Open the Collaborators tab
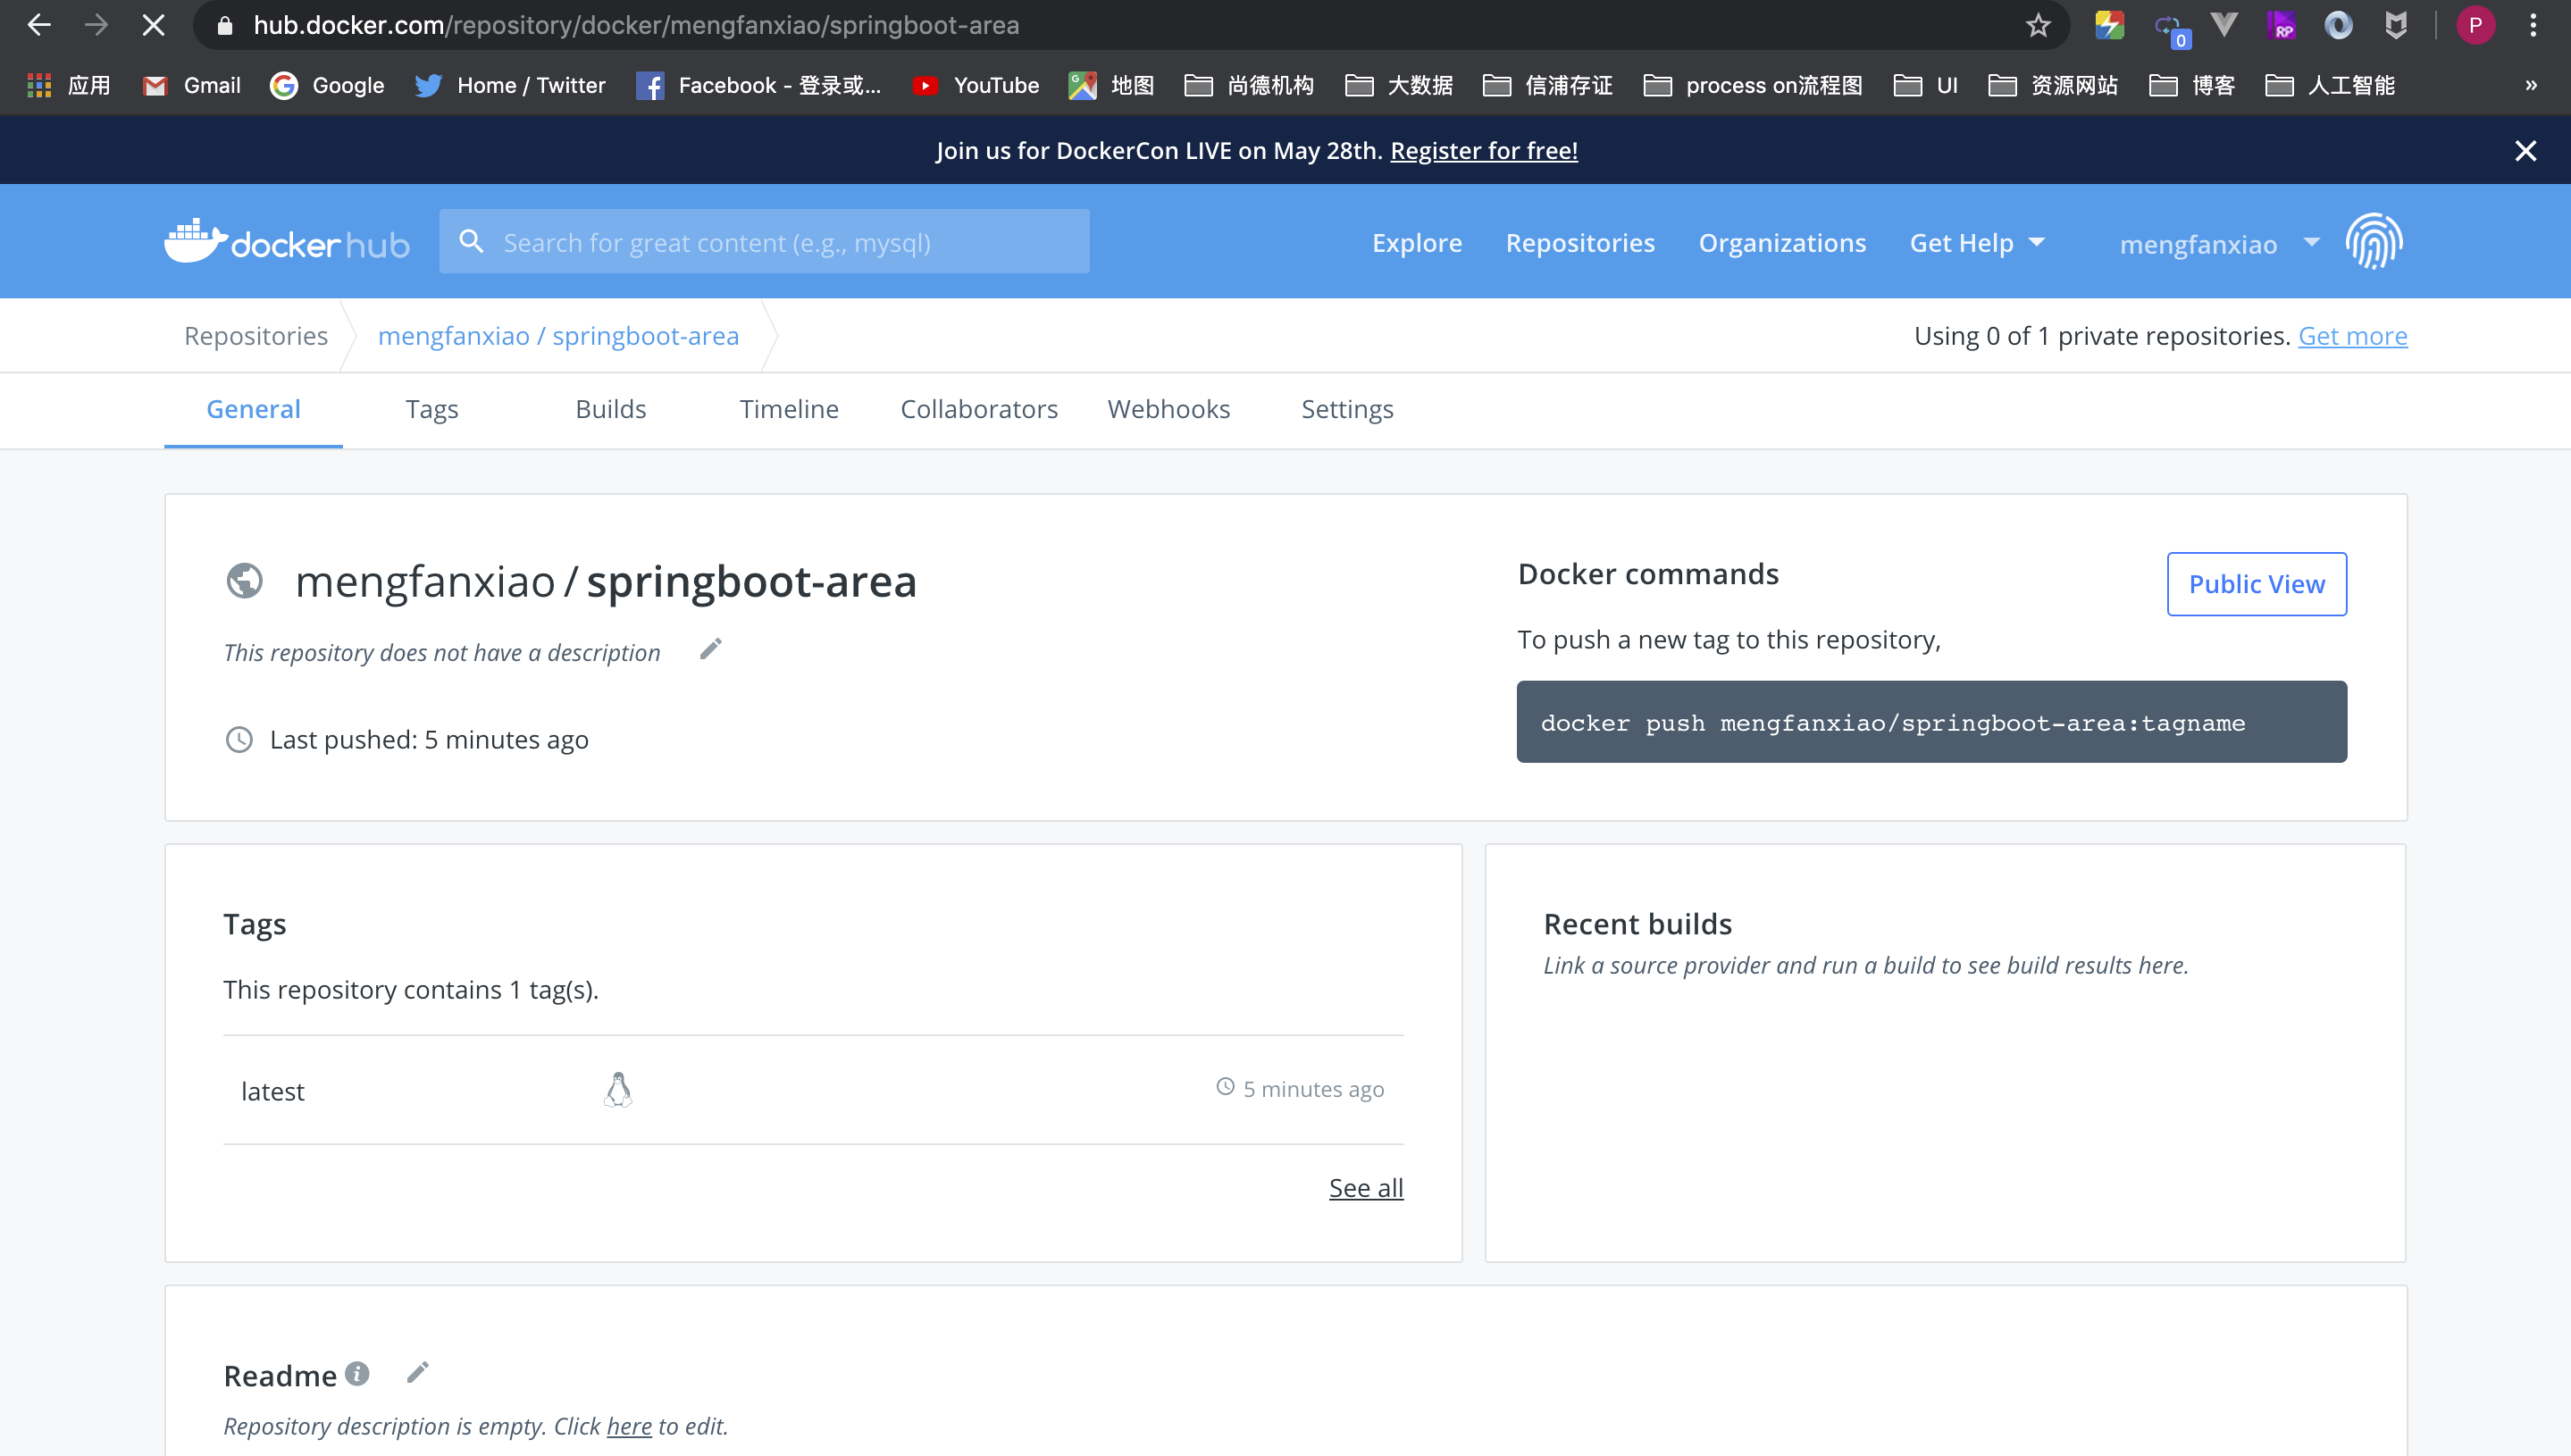2571x1456 pixels. [978, 409]
